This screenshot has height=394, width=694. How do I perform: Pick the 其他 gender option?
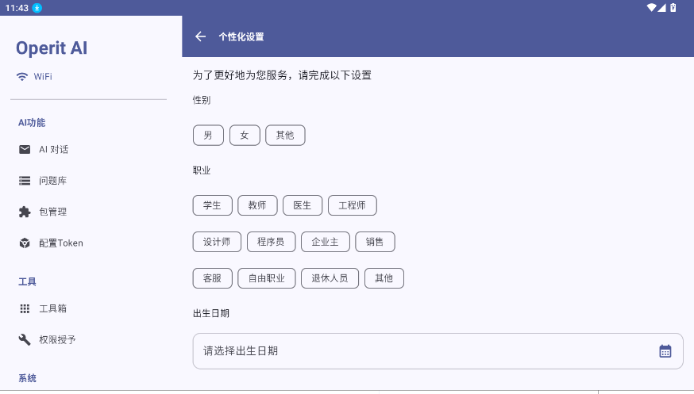[x=285, y=135]
